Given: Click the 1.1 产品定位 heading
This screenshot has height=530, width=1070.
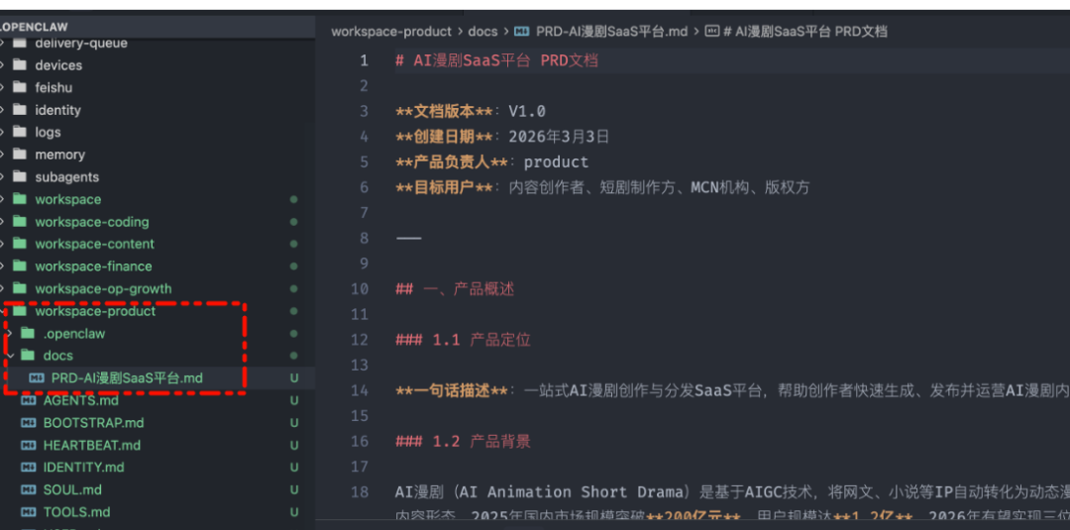Looking at the screenshot, I should pos(463,340).
